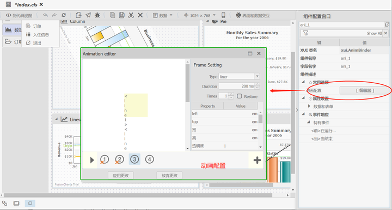Click the scissors cut icon
This screenshot has width=392, height=210.
[131, 15]
